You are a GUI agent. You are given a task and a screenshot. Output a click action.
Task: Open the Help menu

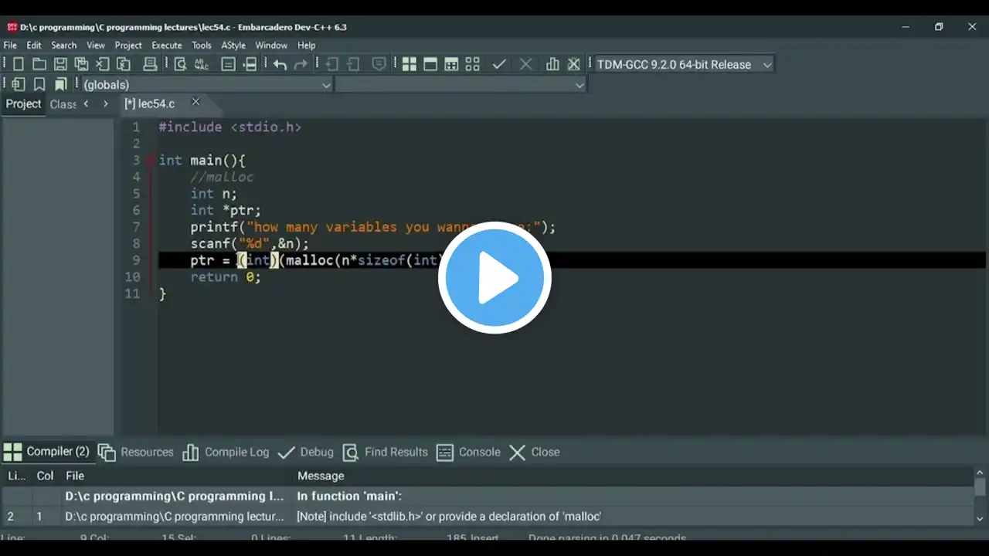coord(307,46)
